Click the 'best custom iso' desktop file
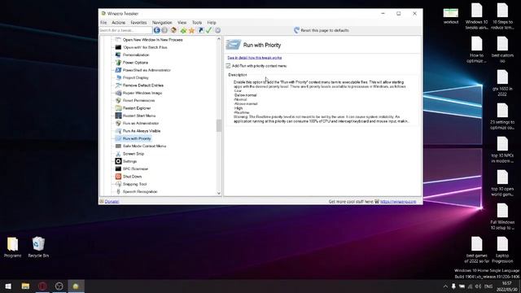This screenshot has height=293, width=521. (502, 50)
